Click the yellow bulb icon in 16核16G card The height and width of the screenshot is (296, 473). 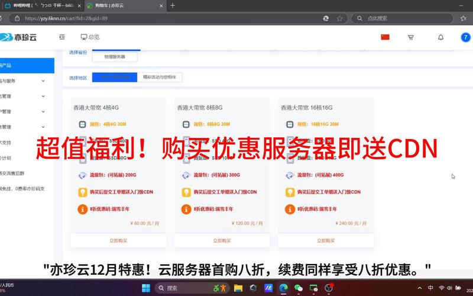(290, 192)
